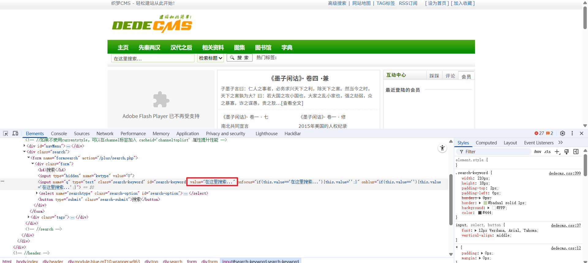
Task: Toggle :hov element state panel
Action: coord(537,152)
